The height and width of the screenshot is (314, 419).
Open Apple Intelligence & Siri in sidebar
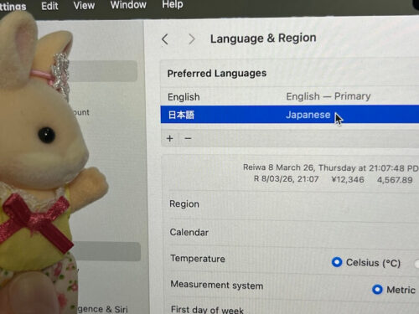[102, 309]
